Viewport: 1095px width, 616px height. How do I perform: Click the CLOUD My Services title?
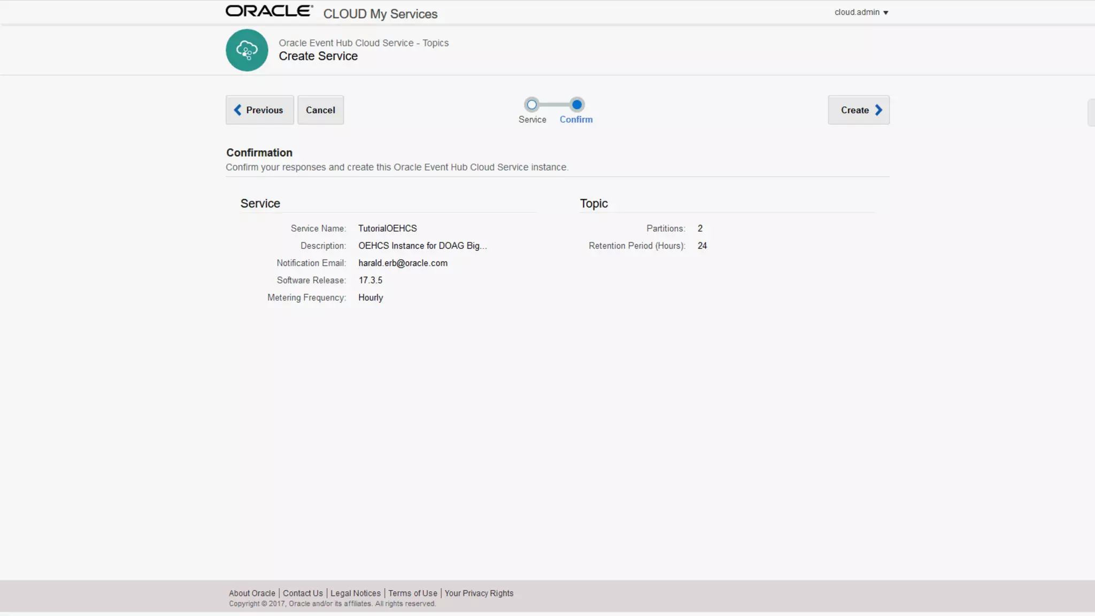coord(380,14)
